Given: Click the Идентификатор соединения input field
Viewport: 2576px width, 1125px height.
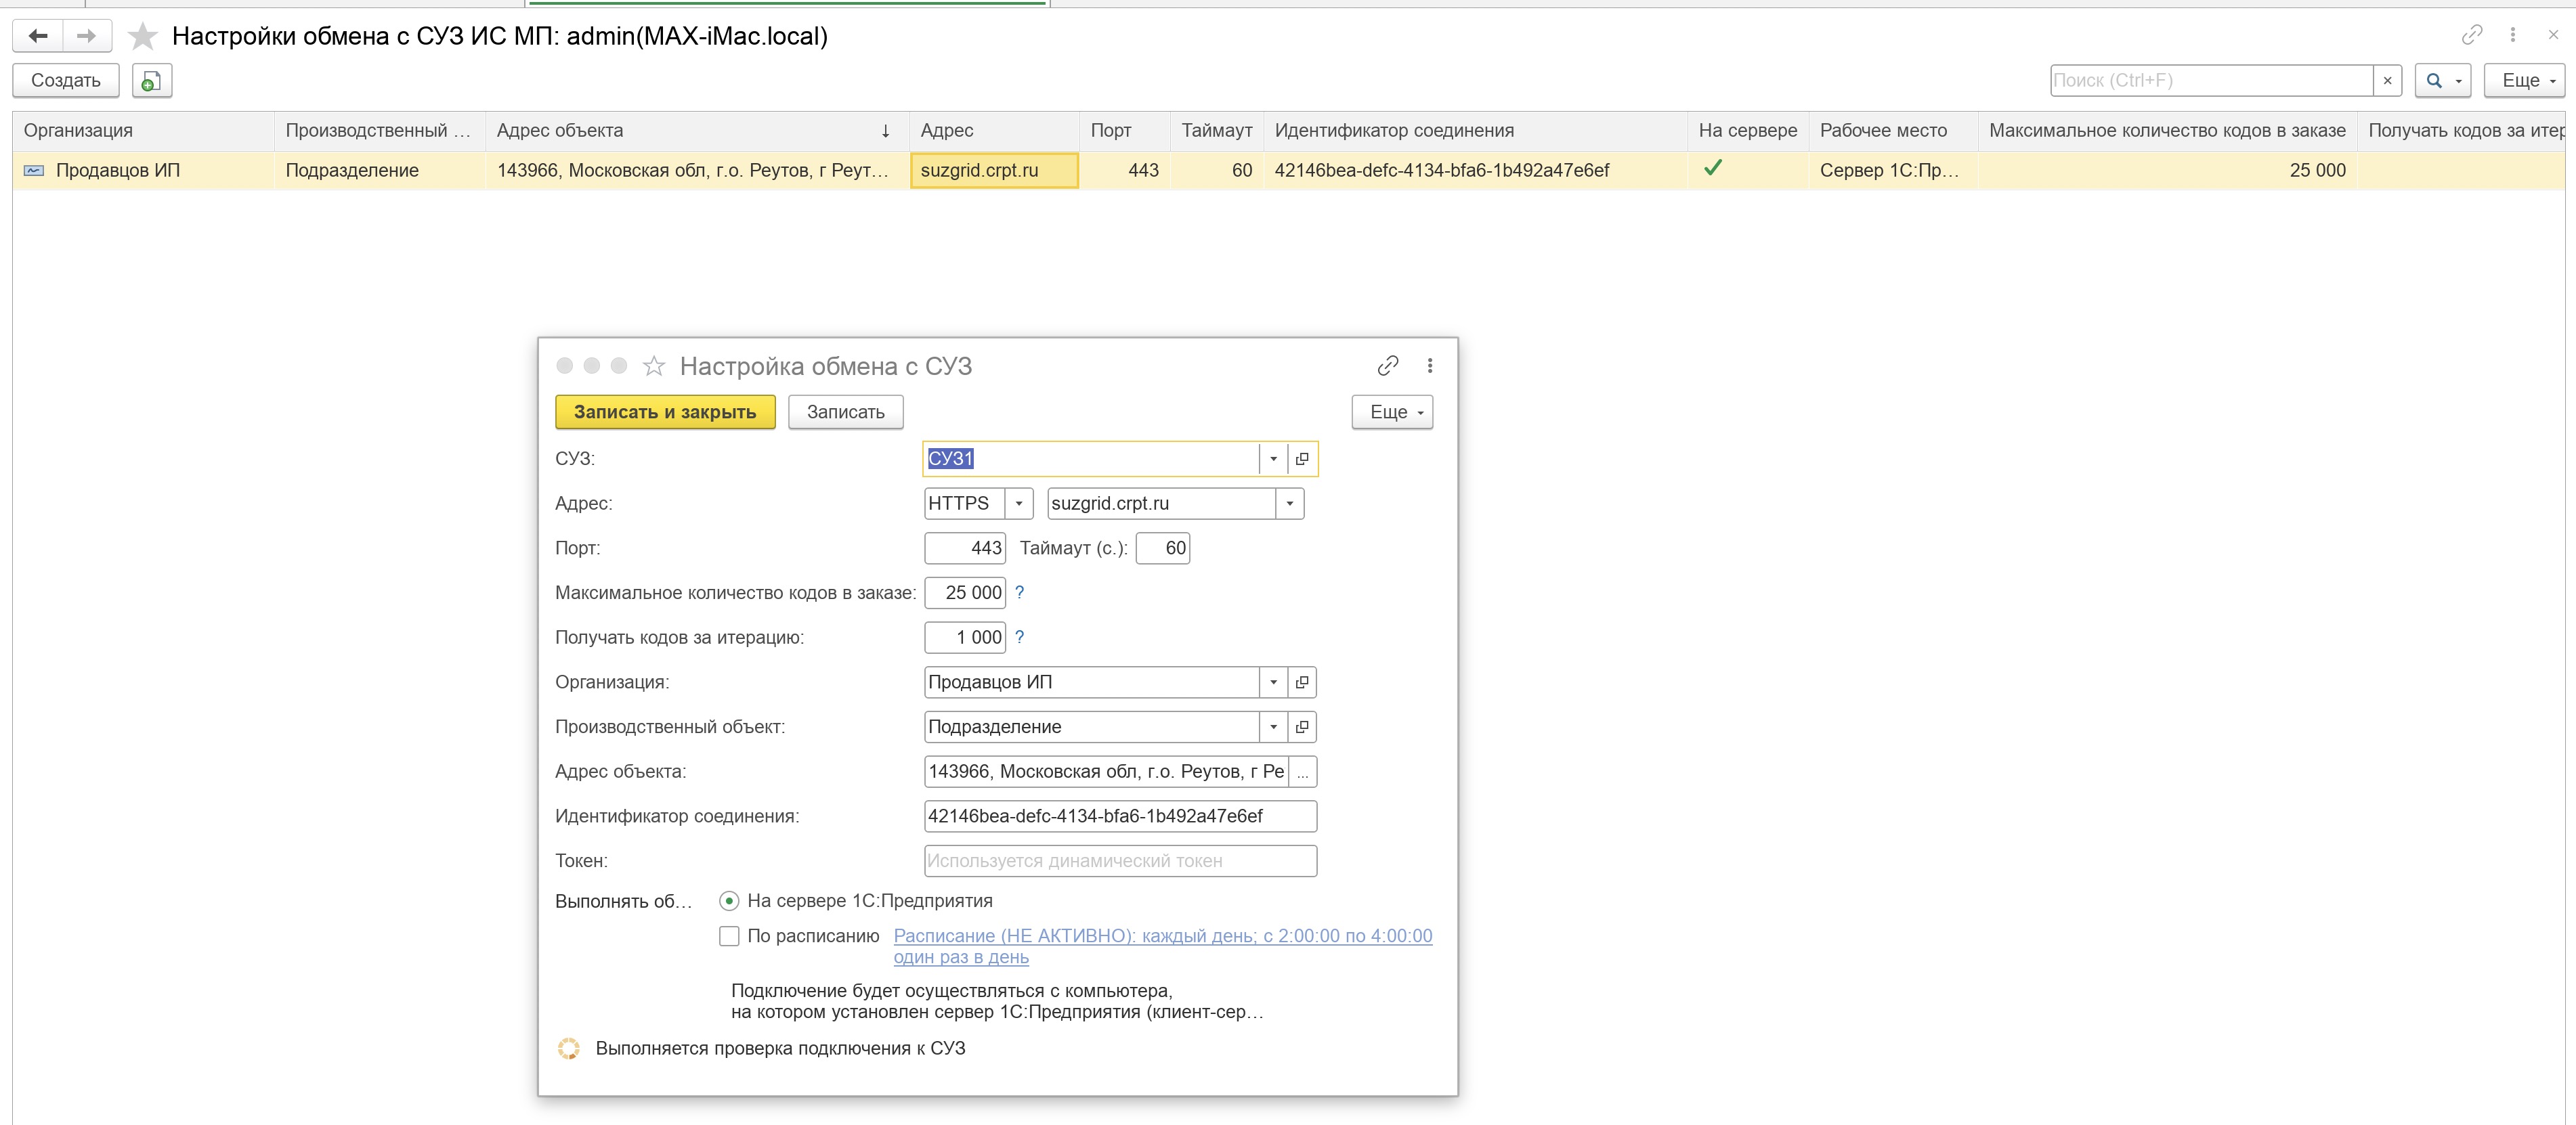Looking at the screenshot, I should [x=1120, y=816].
